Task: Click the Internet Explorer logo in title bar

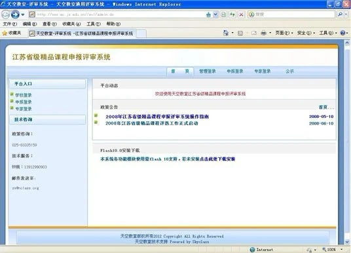Action: pos(3,4)
